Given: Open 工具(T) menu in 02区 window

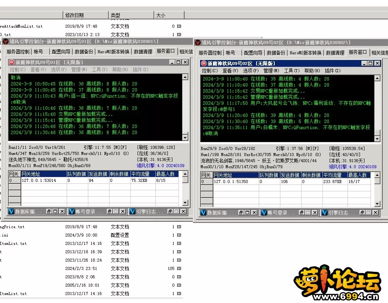Looking at the screenshot, I should tap(291, 71).
